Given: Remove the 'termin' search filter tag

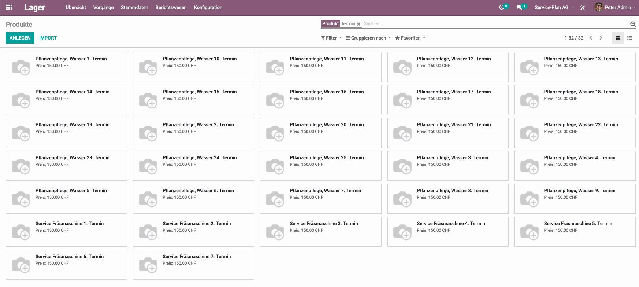Looking at the screenshot, I should click(x=359, y=24).
